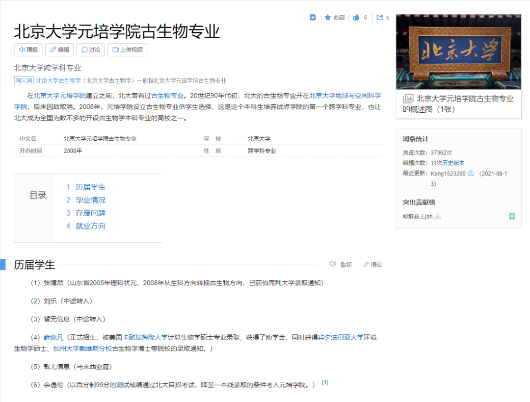Open the 历史版本 history link
The height and width of the screenshot is (402, 530).
[x=453, y=163]
